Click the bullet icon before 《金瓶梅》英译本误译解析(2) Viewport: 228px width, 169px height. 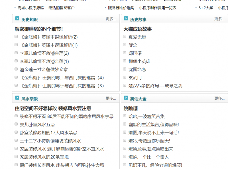[x=16, y=37]
